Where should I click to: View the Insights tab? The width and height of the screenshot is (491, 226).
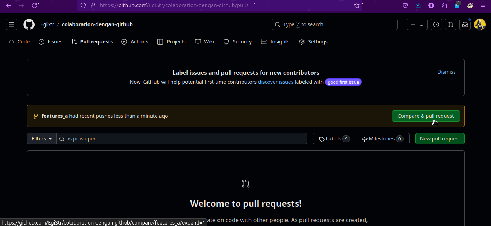(x=275, y=42)
